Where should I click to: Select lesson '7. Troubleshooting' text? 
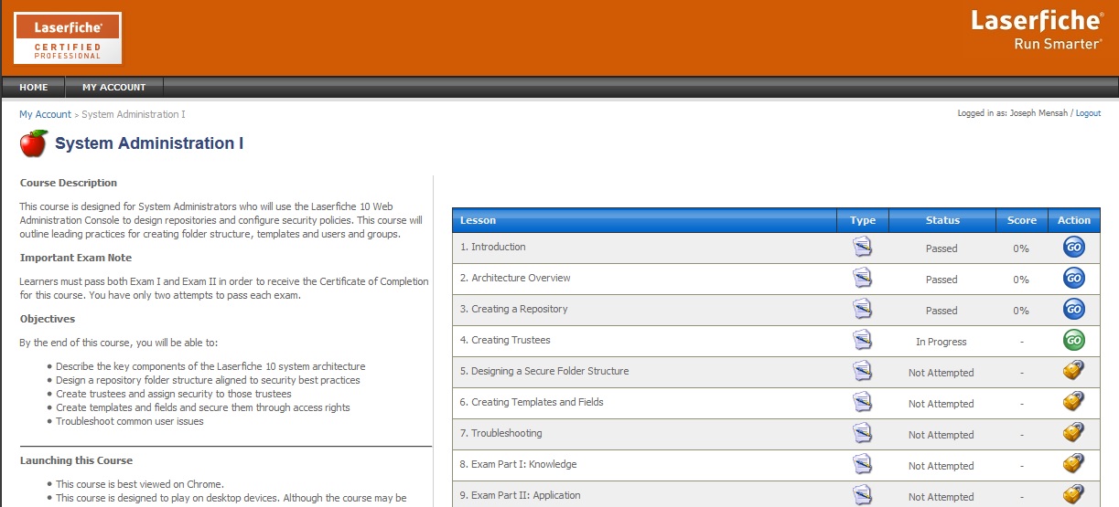500,433
